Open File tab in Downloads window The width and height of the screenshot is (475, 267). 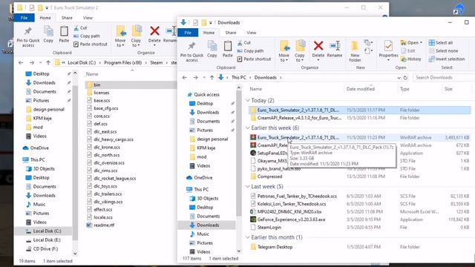pyautogui.click(x=188, y=33)
